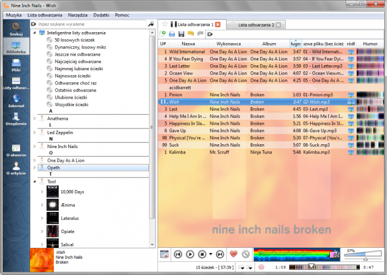The height and width of the screenshot is (275, 387).
Task: Open the Listy odtwarzania sidebar tab
Action: [x=16, y=83]
